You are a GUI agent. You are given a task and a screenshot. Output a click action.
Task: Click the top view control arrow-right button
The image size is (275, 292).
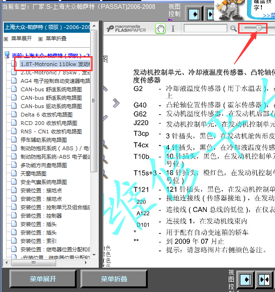point(195,14)
